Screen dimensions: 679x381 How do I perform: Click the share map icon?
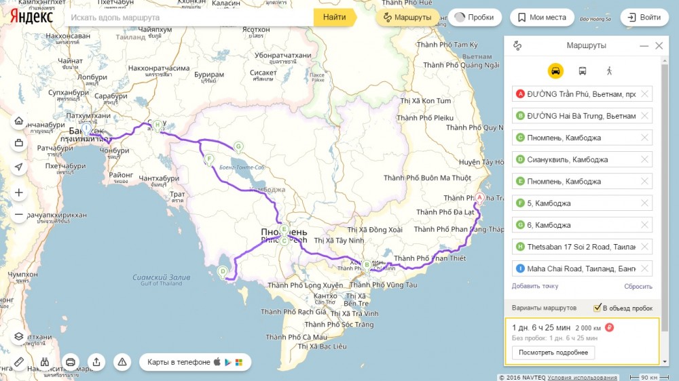tap(96, 362)
